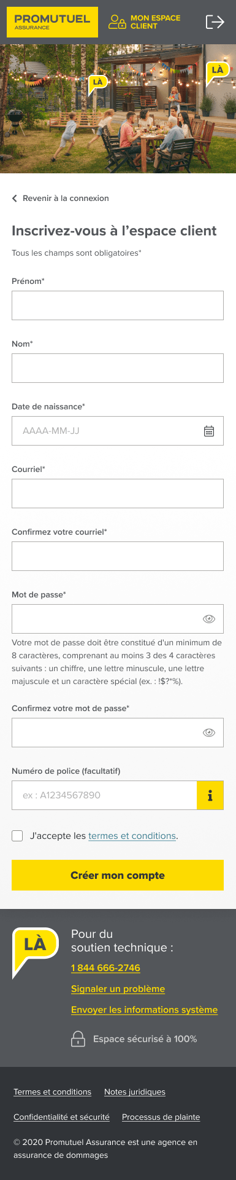
Task: Show password in confirmation field
Action: coord(209,733)
